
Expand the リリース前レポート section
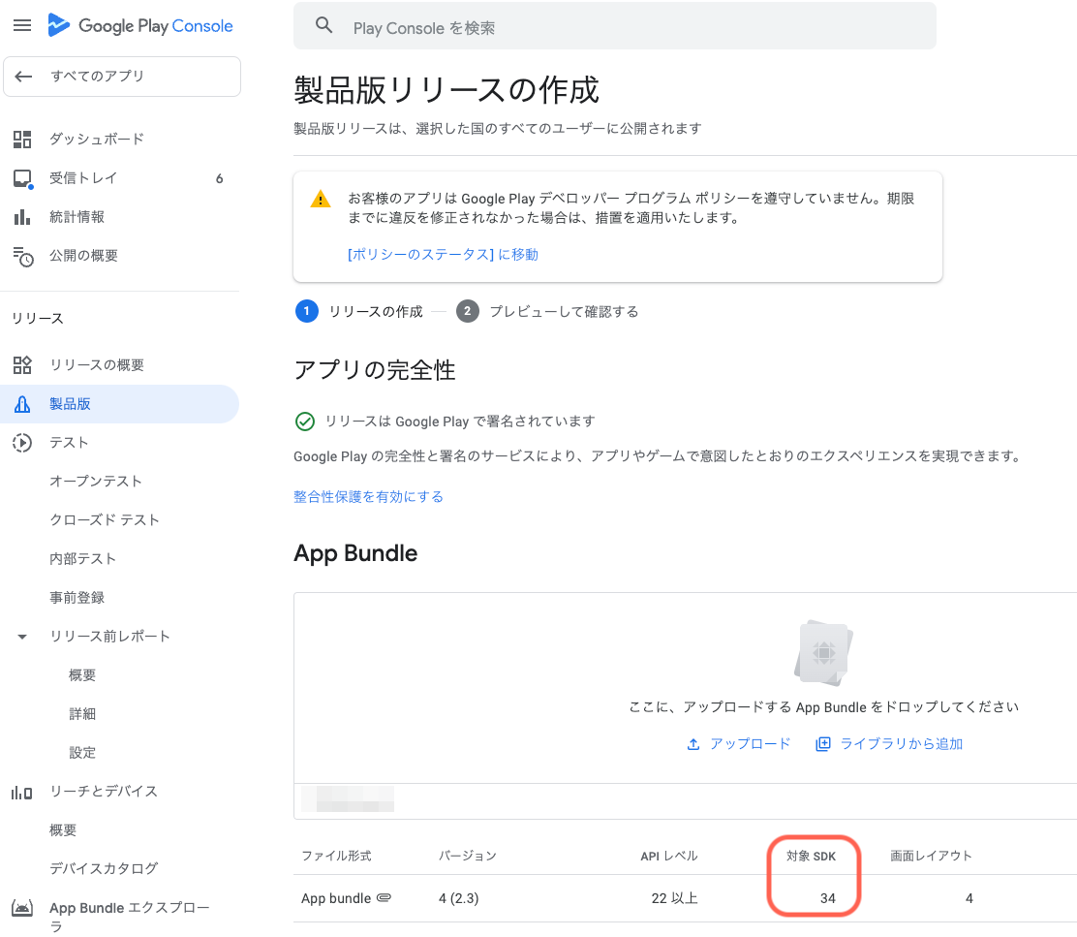point(22,636)
